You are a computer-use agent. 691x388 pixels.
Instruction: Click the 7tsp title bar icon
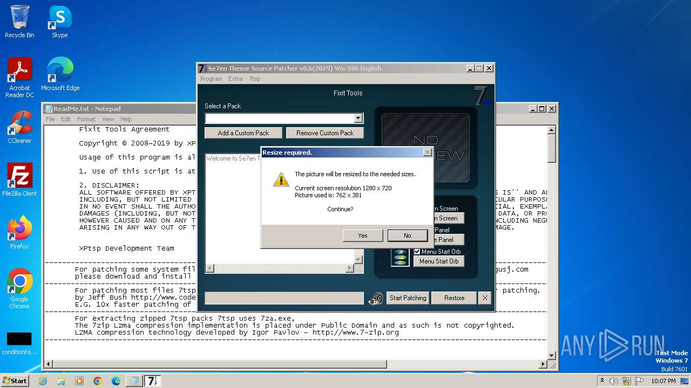click(x=202, y=68)
